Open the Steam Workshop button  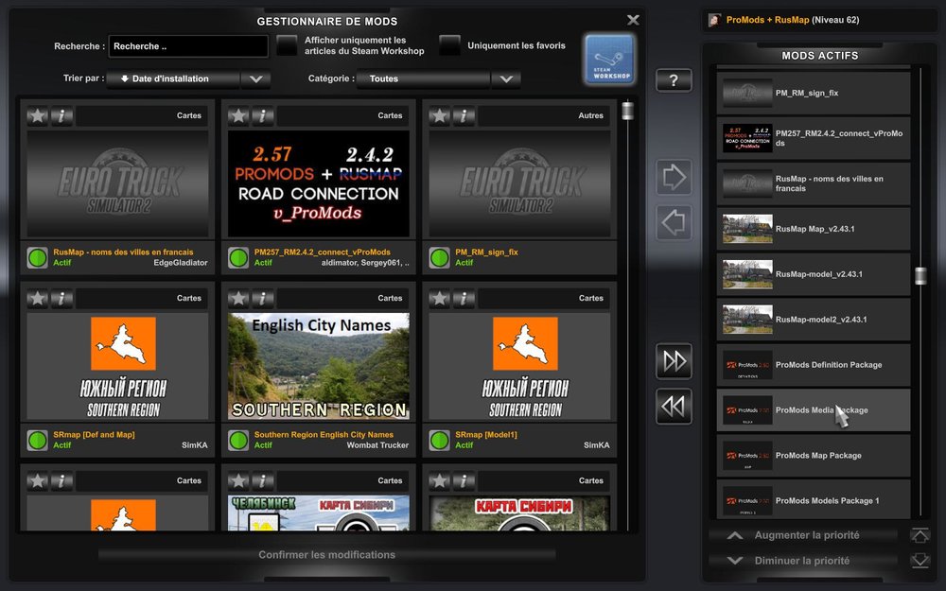pos(609,59)
